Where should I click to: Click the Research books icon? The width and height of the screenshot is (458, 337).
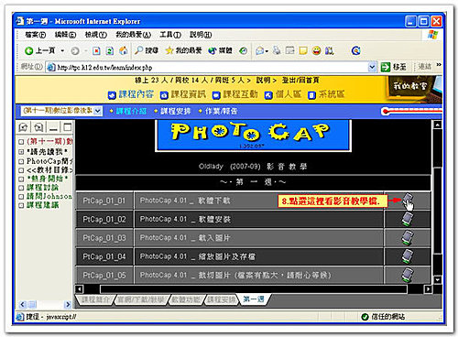click(329, 50)
